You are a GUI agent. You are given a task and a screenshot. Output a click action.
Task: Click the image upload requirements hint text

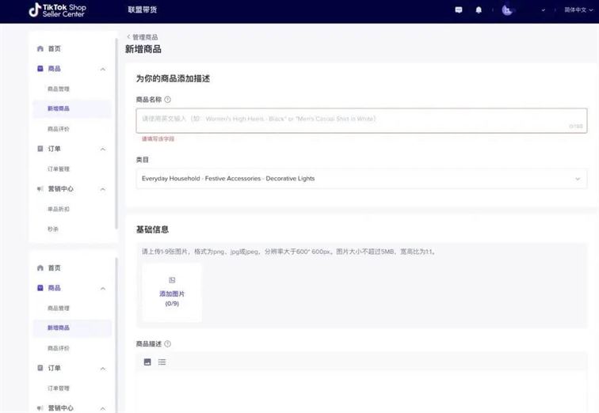[288, 252]
